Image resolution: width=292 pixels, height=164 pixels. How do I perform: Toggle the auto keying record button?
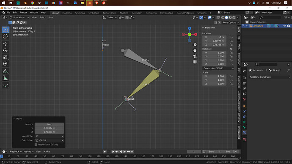pyautogui.click(x=105, y=152)
